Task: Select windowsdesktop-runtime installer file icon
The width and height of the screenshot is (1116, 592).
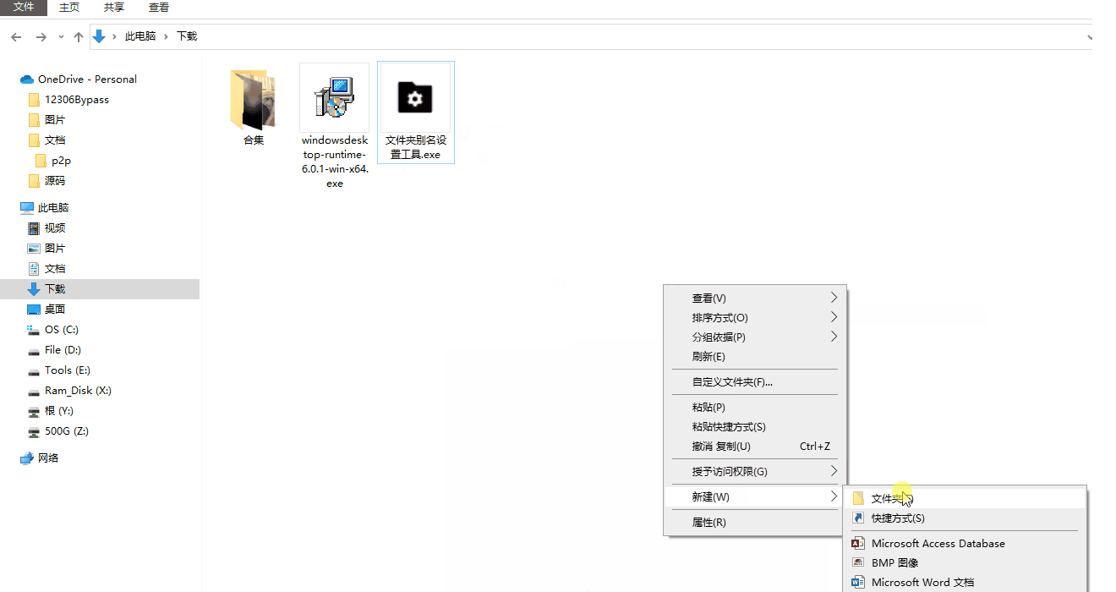Action: tap(335, 98)
